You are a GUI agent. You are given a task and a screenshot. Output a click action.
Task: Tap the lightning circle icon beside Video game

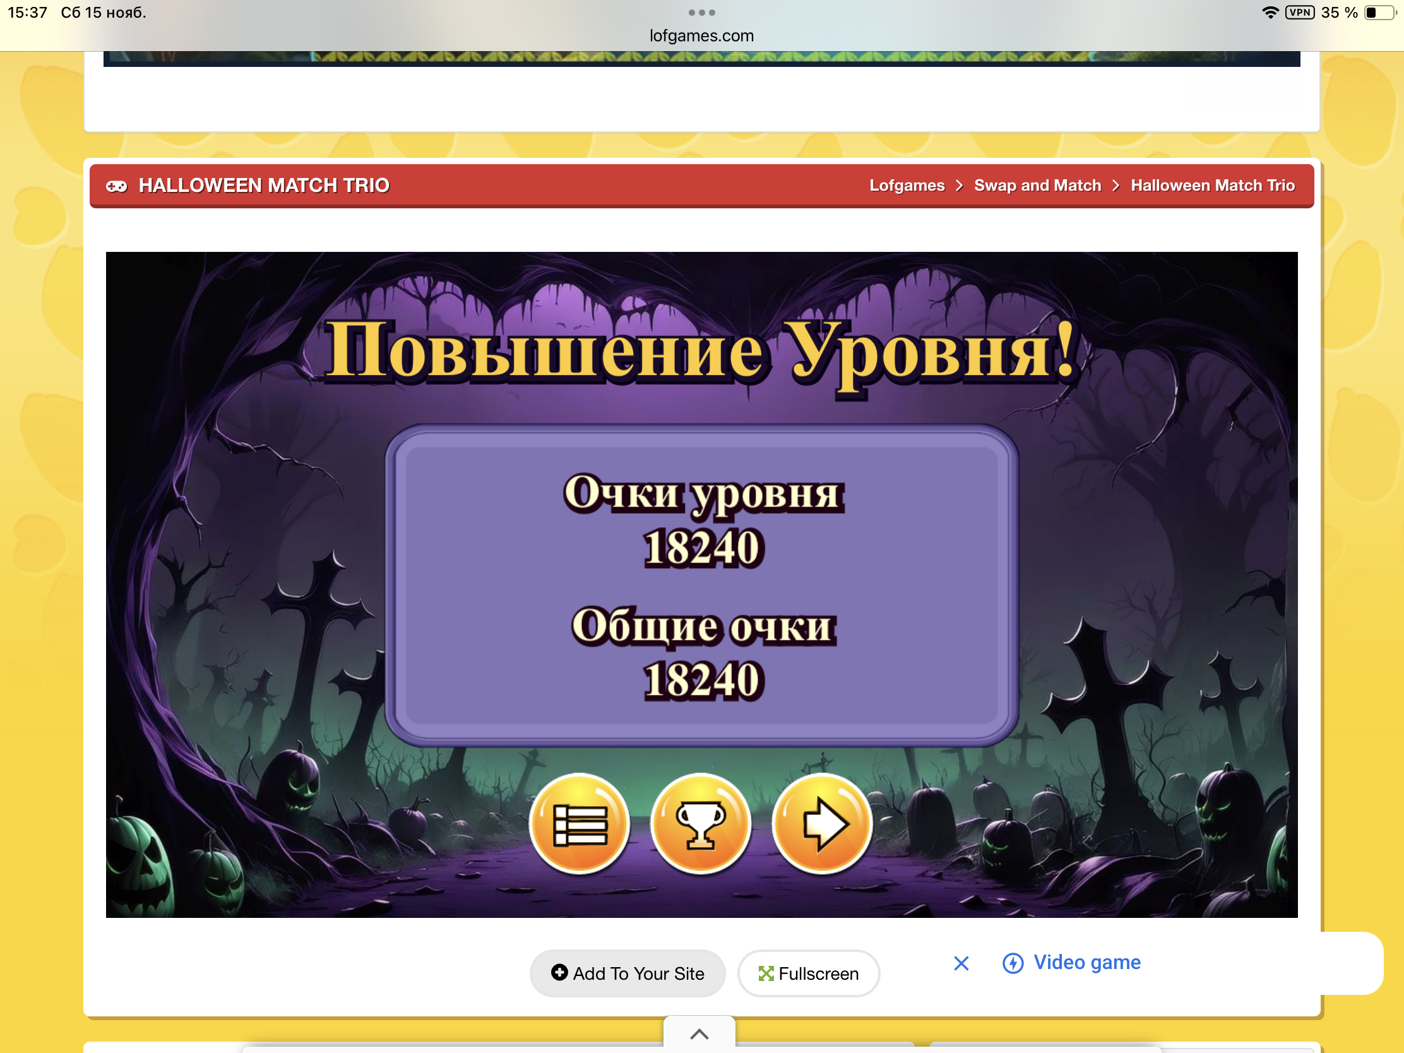[x=1013, y=963]
